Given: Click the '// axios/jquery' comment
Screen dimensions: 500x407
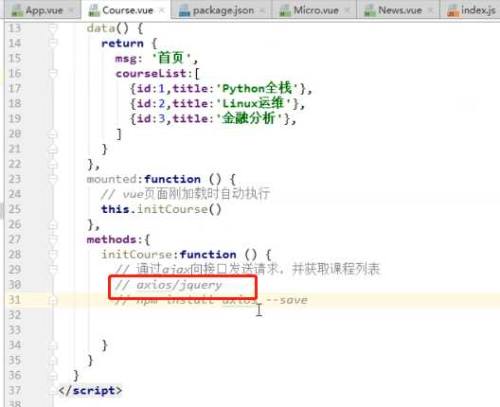Looking at the screenshot, I should pyautogui.click(x=169, y=285).
